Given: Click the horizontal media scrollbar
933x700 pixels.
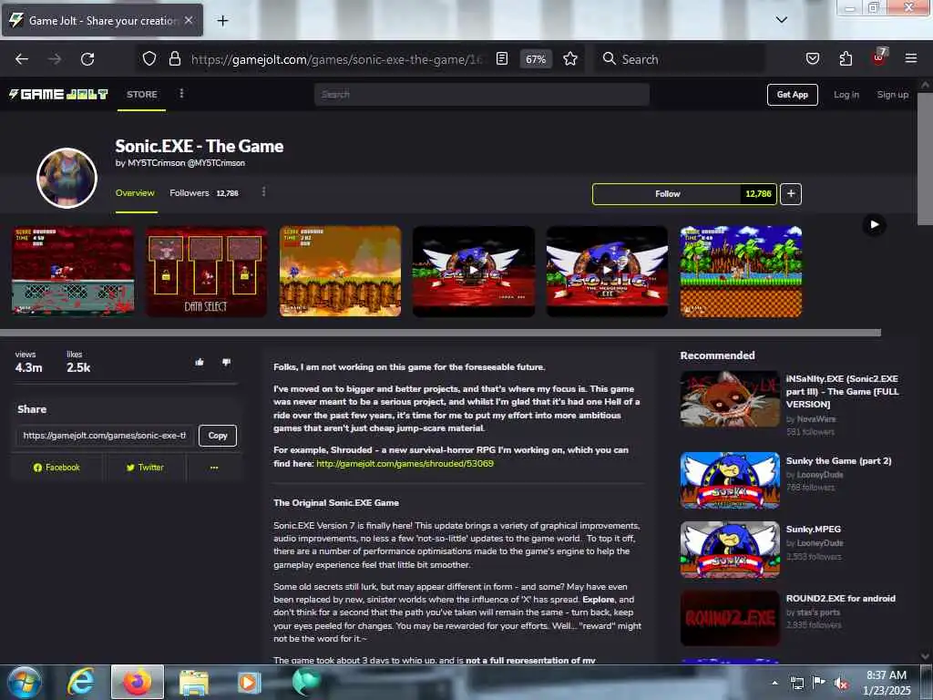Looking at the screenshot, I should (440, 333).
